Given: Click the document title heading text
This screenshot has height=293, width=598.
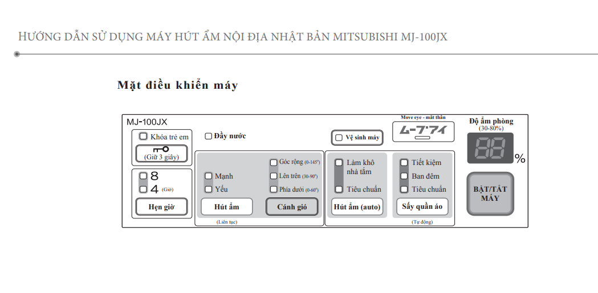Looking at the screenshot, I should [233, 37].
